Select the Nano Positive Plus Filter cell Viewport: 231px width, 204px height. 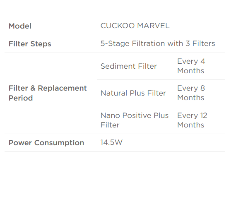pyautogui.click(x=135, y=120)
